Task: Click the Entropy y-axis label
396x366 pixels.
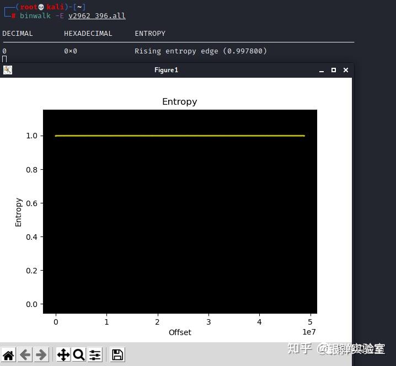Action: [x=18, y=212]
